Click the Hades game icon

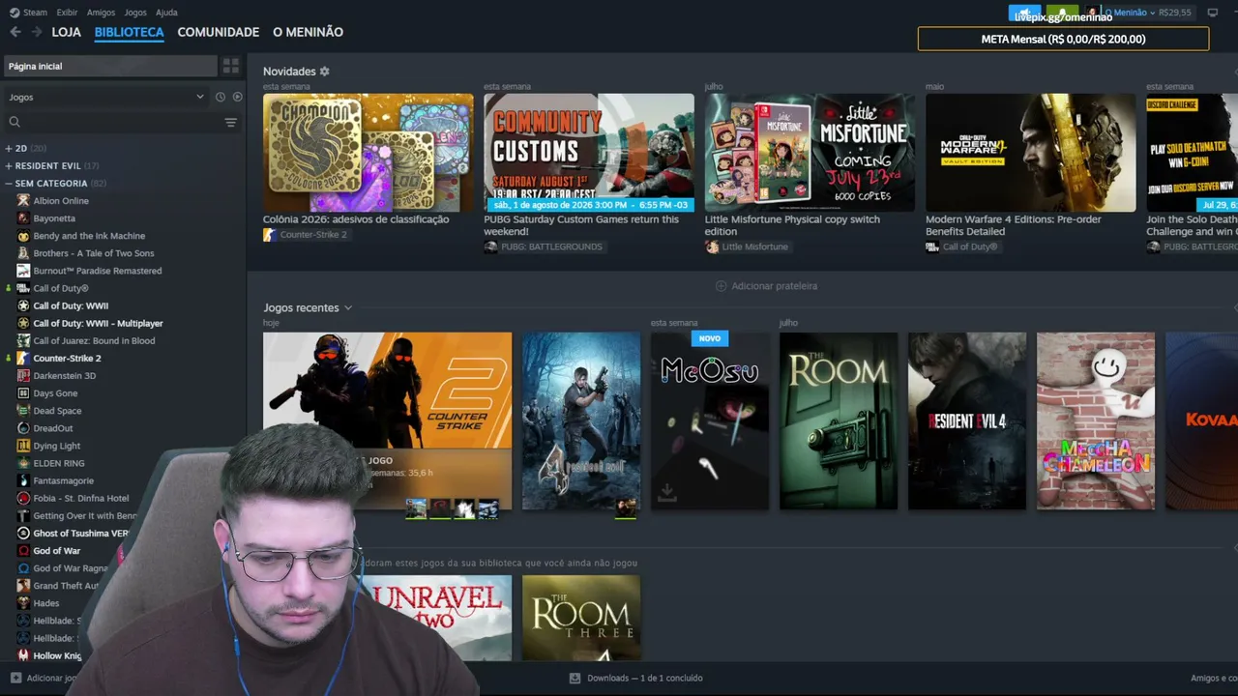pos(24,603)
